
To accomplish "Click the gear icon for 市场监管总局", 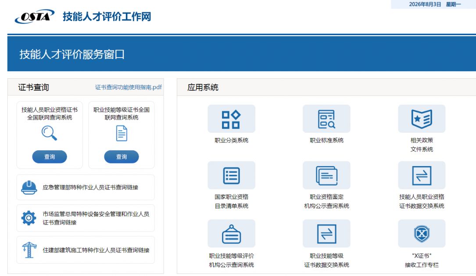I will 29,218.
